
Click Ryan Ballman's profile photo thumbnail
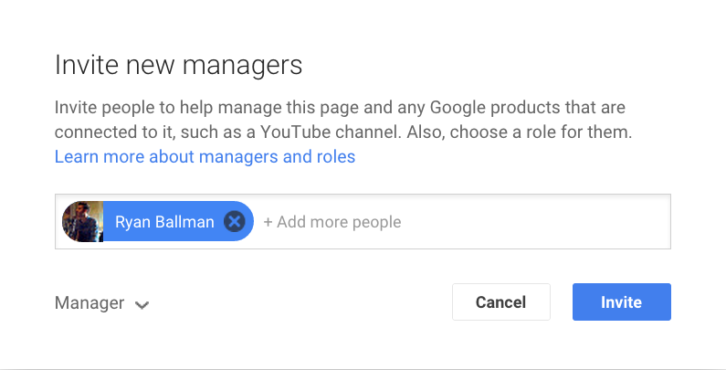pyautogui.click(x=83, y=221)
